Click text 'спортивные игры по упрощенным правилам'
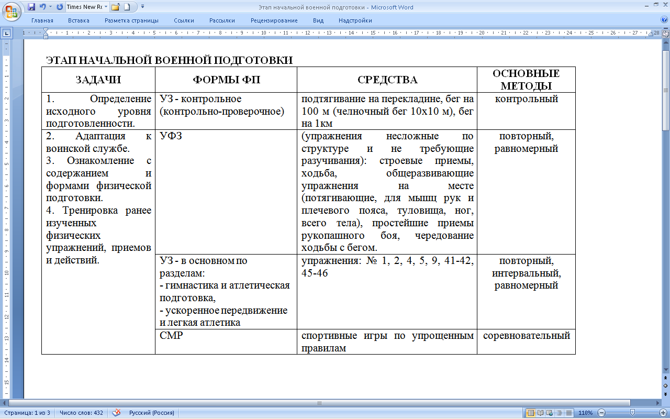 tap(388, 341)
